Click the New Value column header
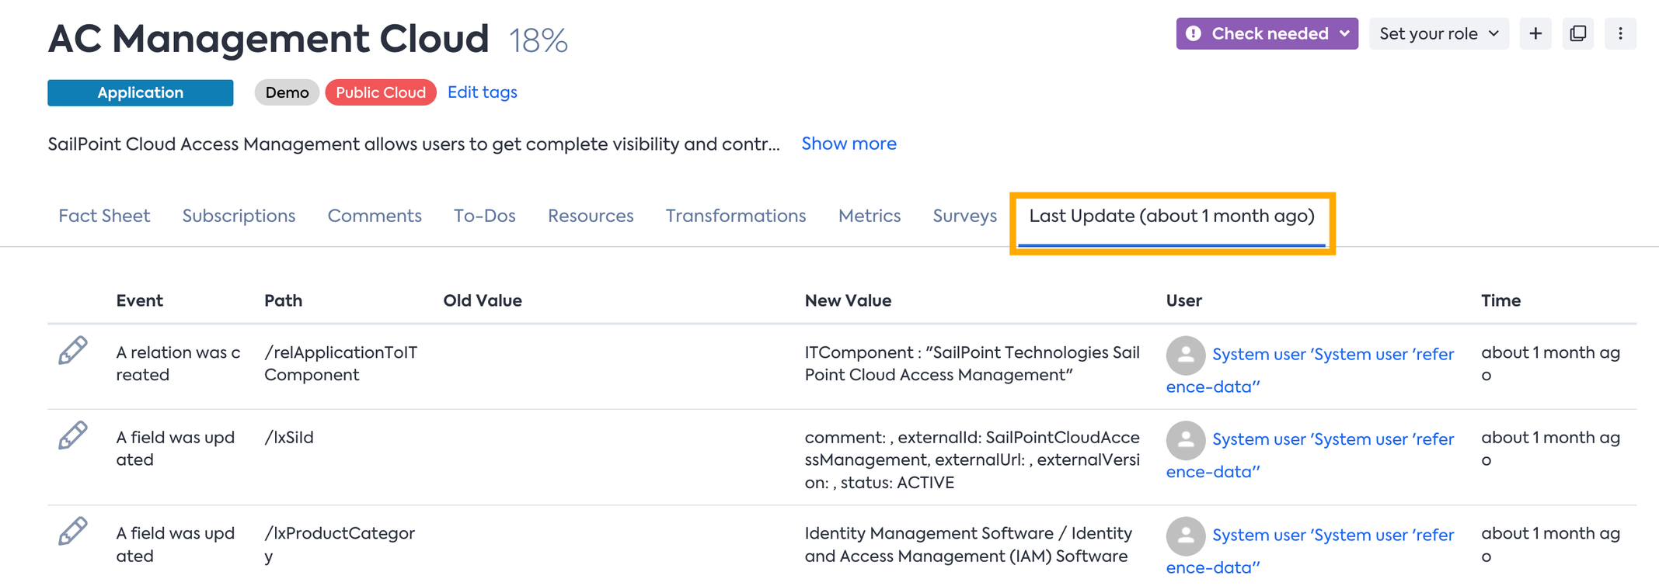The image size is (1659, 586). [x=848, y=300]
